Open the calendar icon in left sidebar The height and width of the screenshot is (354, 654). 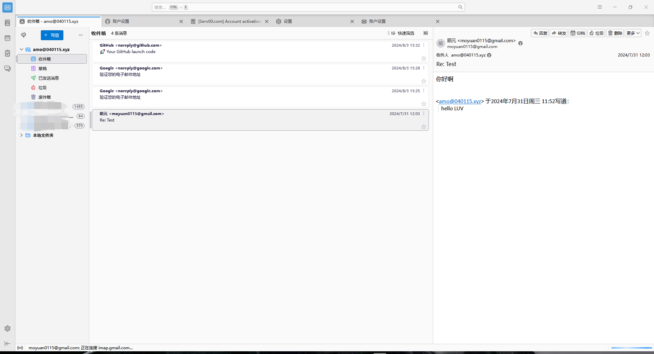7,38
